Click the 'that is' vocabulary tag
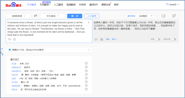The image size is (185, 98). [x=14, y=89]
